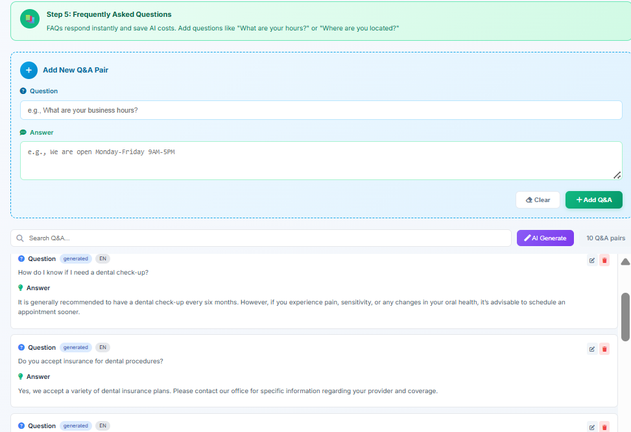Click the edit pencil on the dental check-up question
This screenshot has height=432, width=631.
click(x=591, y=260)
